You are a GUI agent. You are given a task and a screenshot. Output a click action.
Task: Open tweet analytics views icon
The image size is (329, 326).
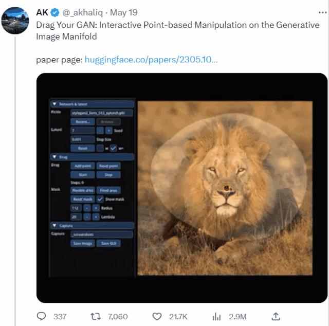coord(217,316)
